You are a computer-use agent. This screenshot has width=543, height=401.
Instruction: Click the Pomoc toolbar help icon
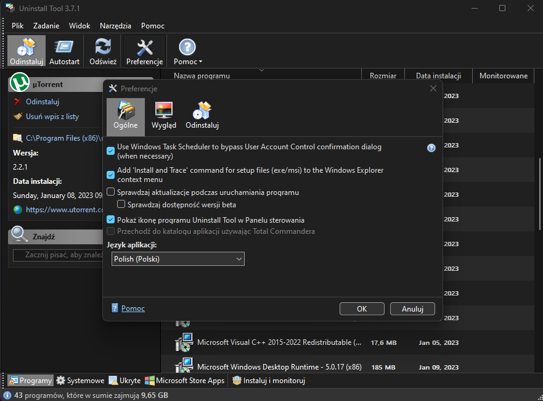point(187,47)
